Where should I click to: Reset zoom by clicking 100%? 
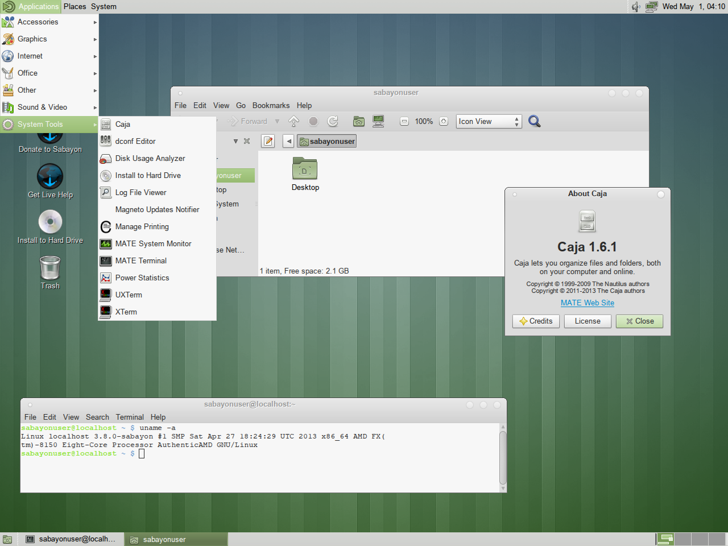[424, 121]
